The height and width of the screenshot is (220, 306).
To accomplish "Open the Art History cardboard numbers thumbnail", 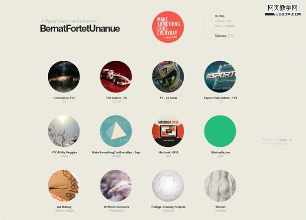I will pyautogui.click(x=64, y=186).
